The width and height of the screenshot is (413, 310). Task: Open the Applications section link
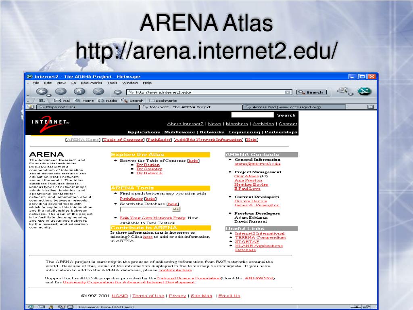click(144, 132)
